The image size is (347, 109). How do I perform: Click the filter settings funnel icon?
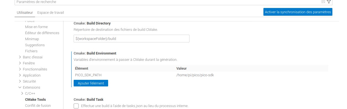click(x=329, y=2)
